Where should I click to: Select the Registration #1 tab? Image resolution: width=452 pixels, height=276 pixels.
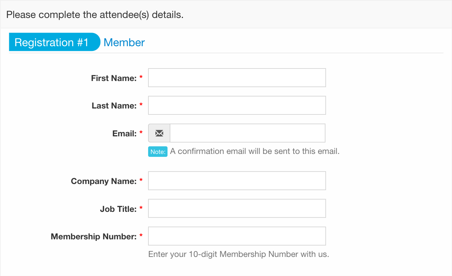55,42
